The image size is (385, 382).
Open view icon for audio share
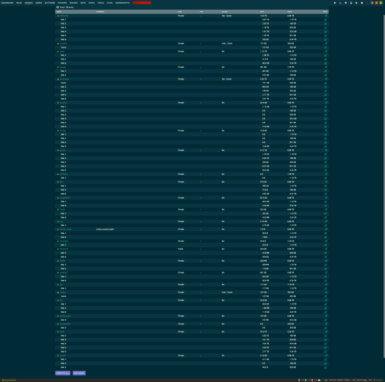click(326, 51)
